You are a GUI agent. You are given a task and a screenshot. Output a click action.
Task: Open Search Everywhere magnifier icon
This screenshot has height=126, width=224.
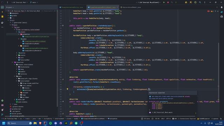point(200,2)
